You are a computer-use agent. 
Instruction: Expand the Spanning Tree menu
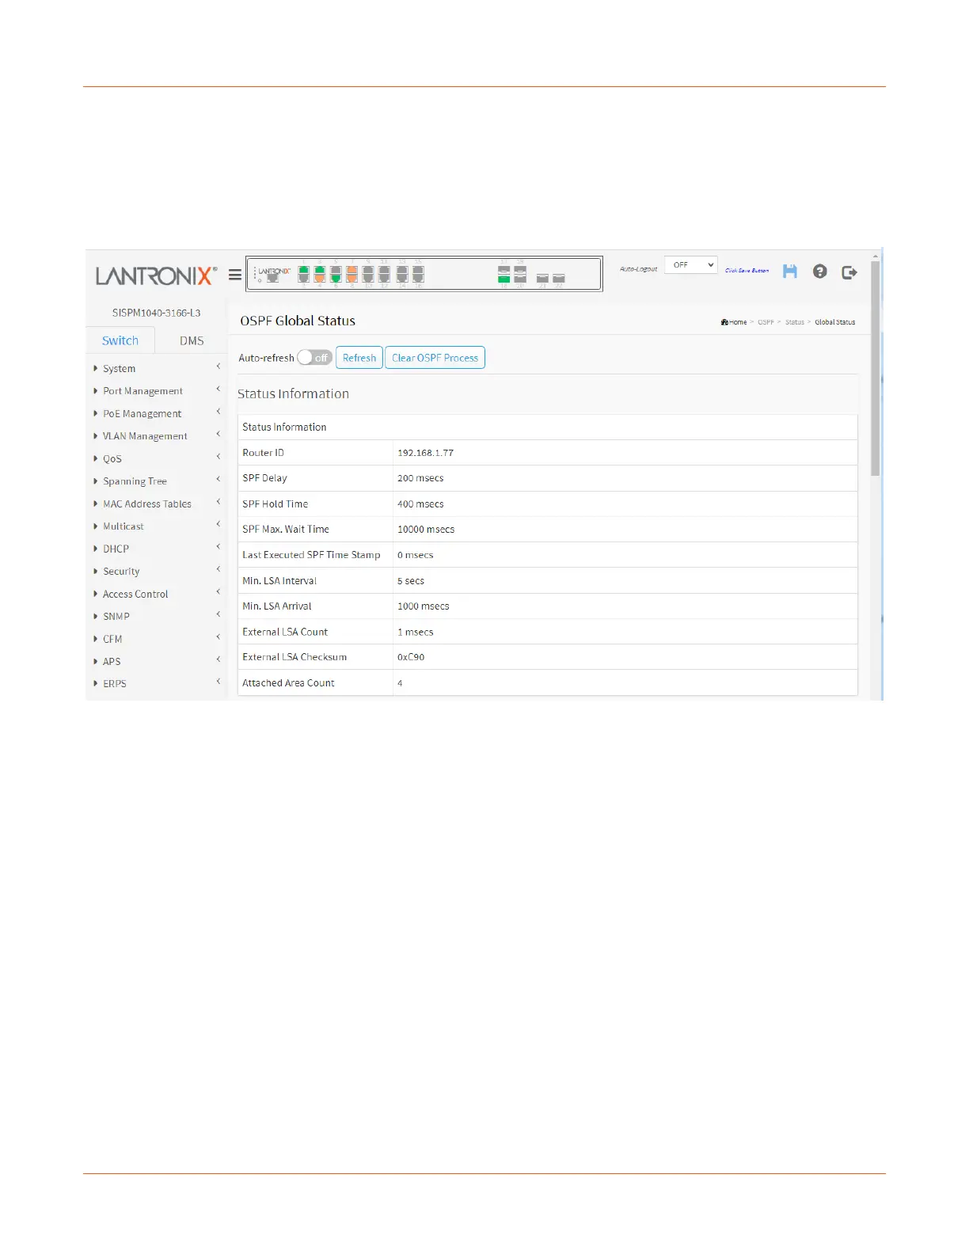pyautogui.click(x=157, y=481)
